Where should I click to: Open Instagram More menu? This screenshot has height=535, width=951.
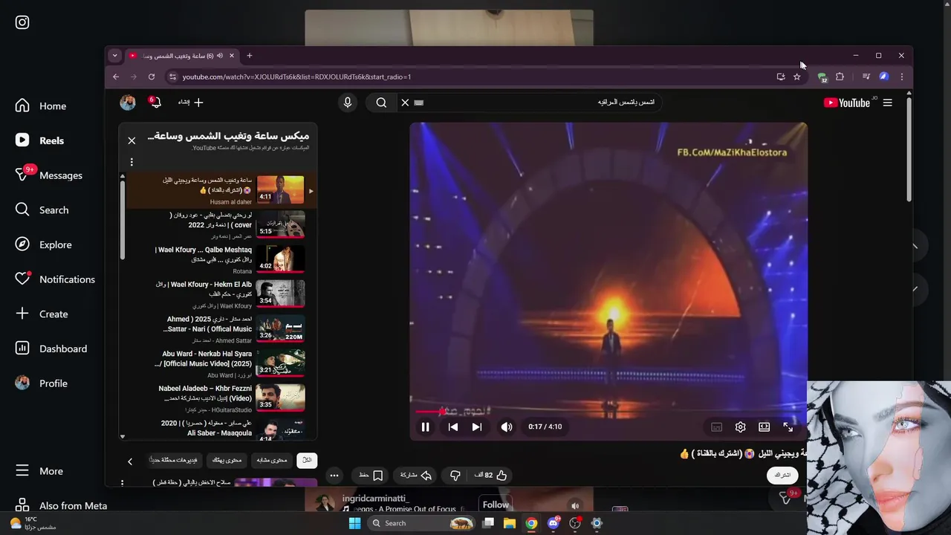coord(39,471)
